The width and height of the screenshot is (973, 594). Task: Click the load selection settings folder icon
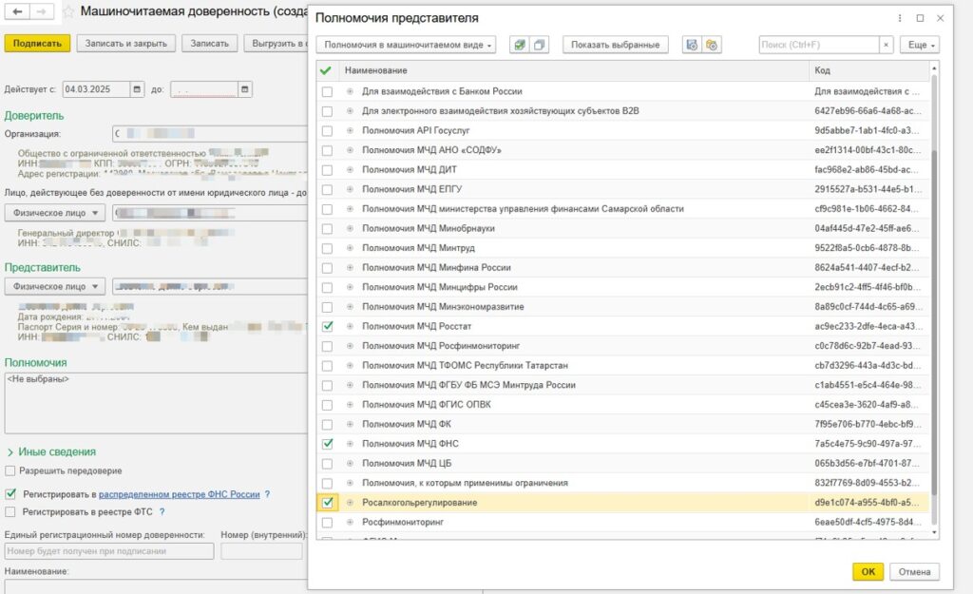712,45
